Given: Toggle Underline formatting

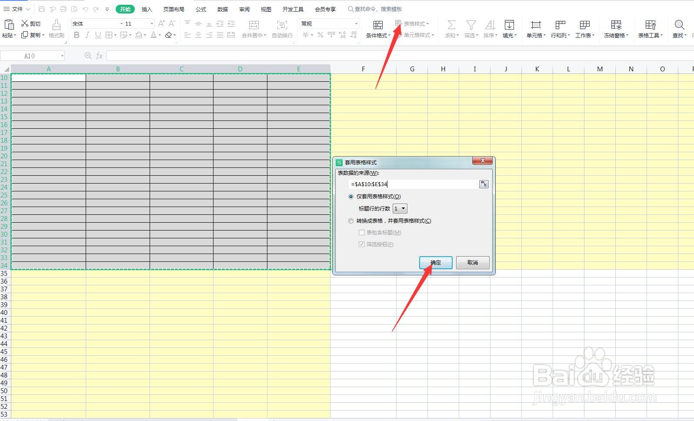Looking at the screenshot, I should point(98,35).
